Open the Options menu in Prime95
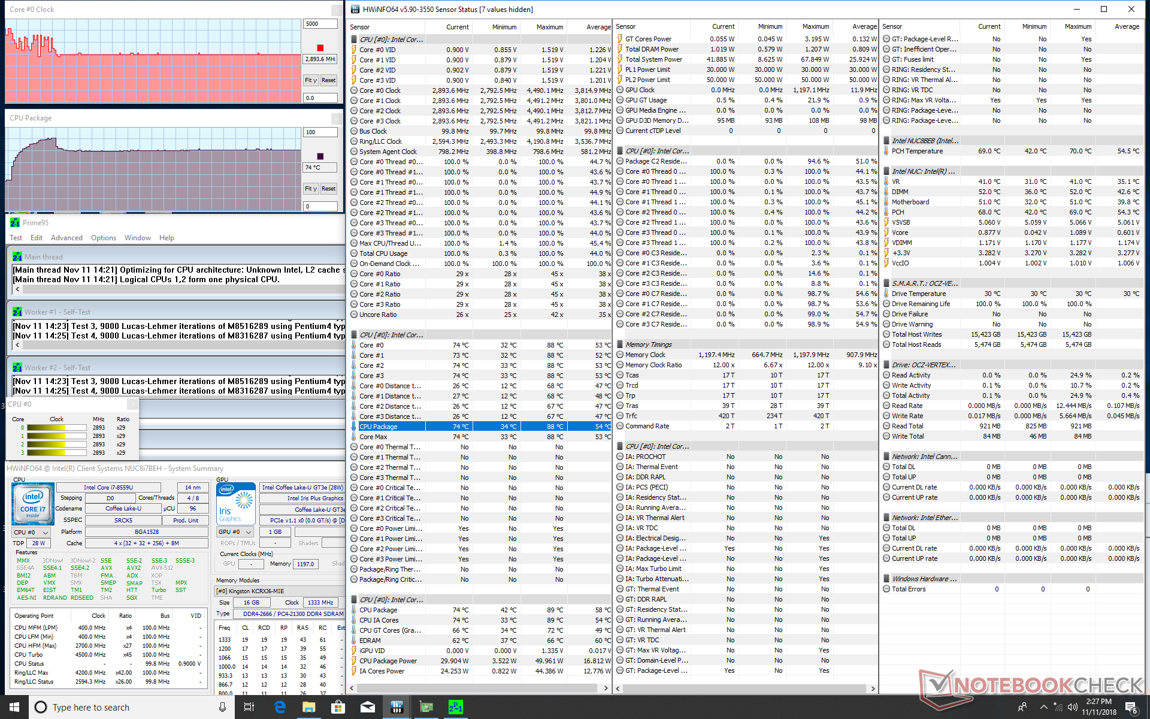The height and width of the screenshot is (719, 1150). (104, 238)
